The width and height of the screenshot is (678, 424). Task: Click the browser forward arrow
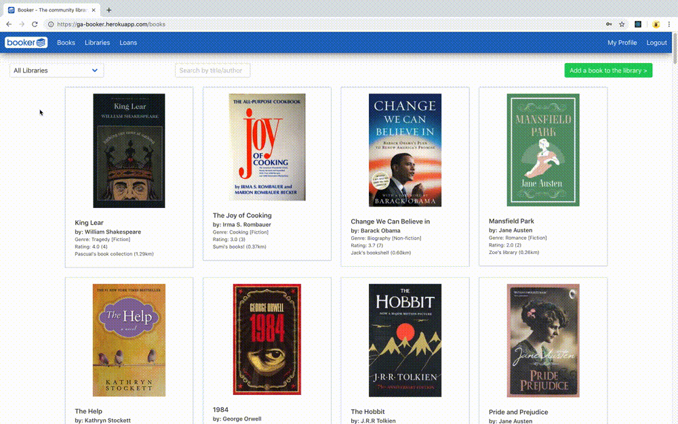pyautogui.click(x=22, y=24)
